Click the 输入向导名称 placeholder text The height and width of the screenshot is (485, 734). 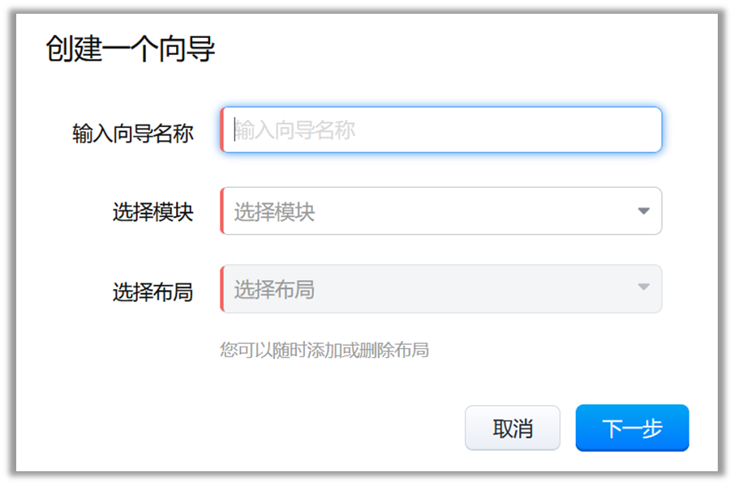point(295,130)
